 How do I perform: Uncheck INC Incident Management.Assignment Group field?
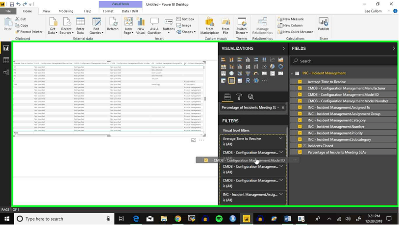pos(300,114)
